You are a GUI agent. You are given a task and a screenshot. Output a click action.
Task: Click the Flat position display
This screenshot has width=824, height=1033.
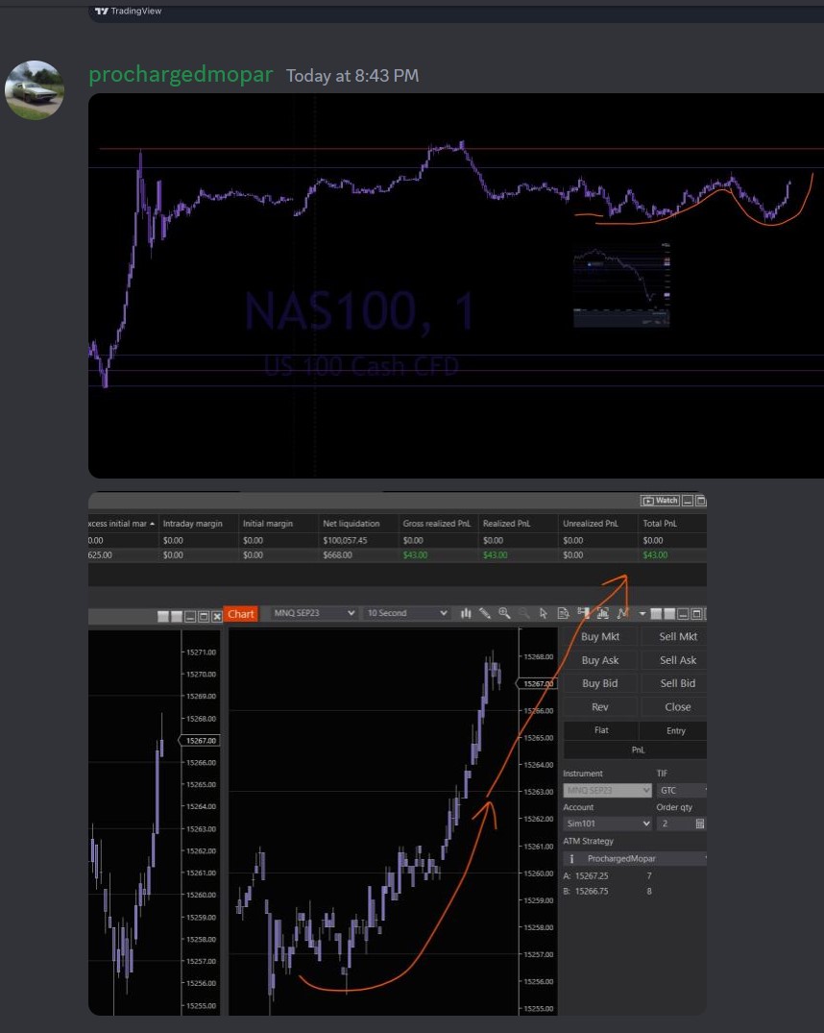coord(600,730)
